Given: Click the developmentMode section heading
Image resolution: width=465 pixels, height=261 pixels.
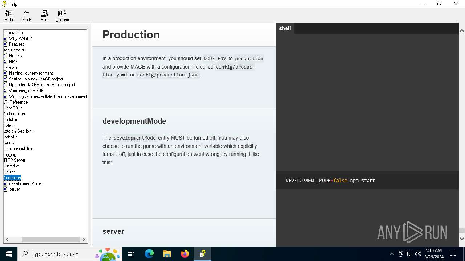Looking at the screenshot, I should pos(134,121).
